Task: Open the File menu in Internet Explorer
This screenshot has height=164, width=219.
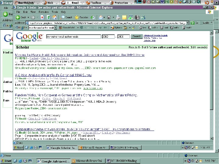Action: (x=18, y=12)
